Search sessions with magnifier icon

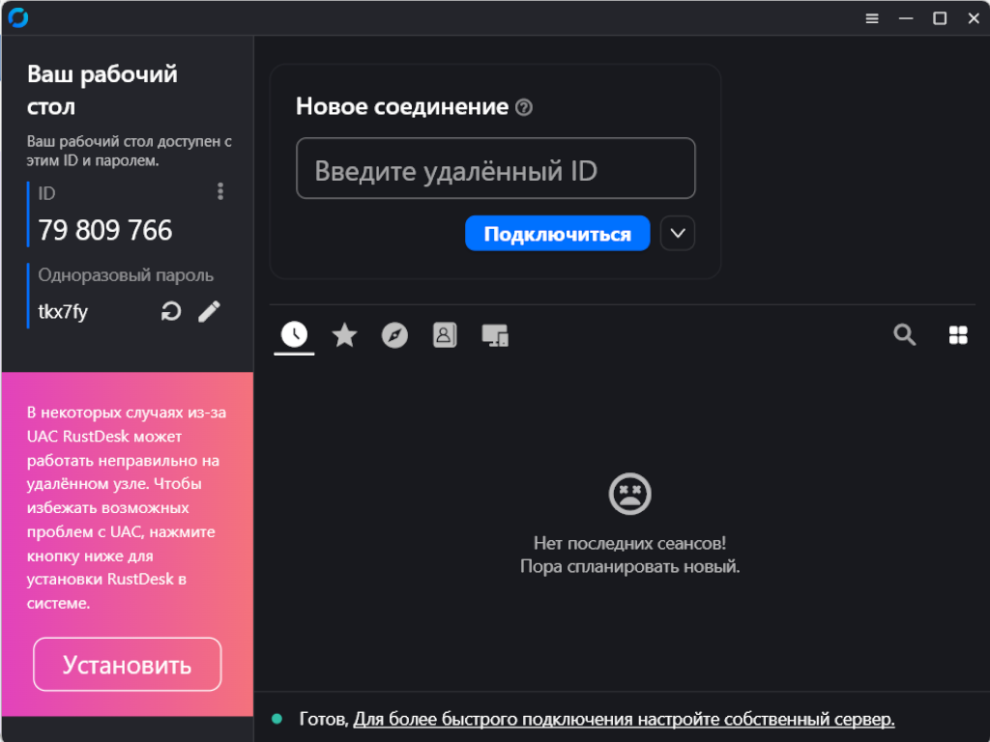click(905, 334)
